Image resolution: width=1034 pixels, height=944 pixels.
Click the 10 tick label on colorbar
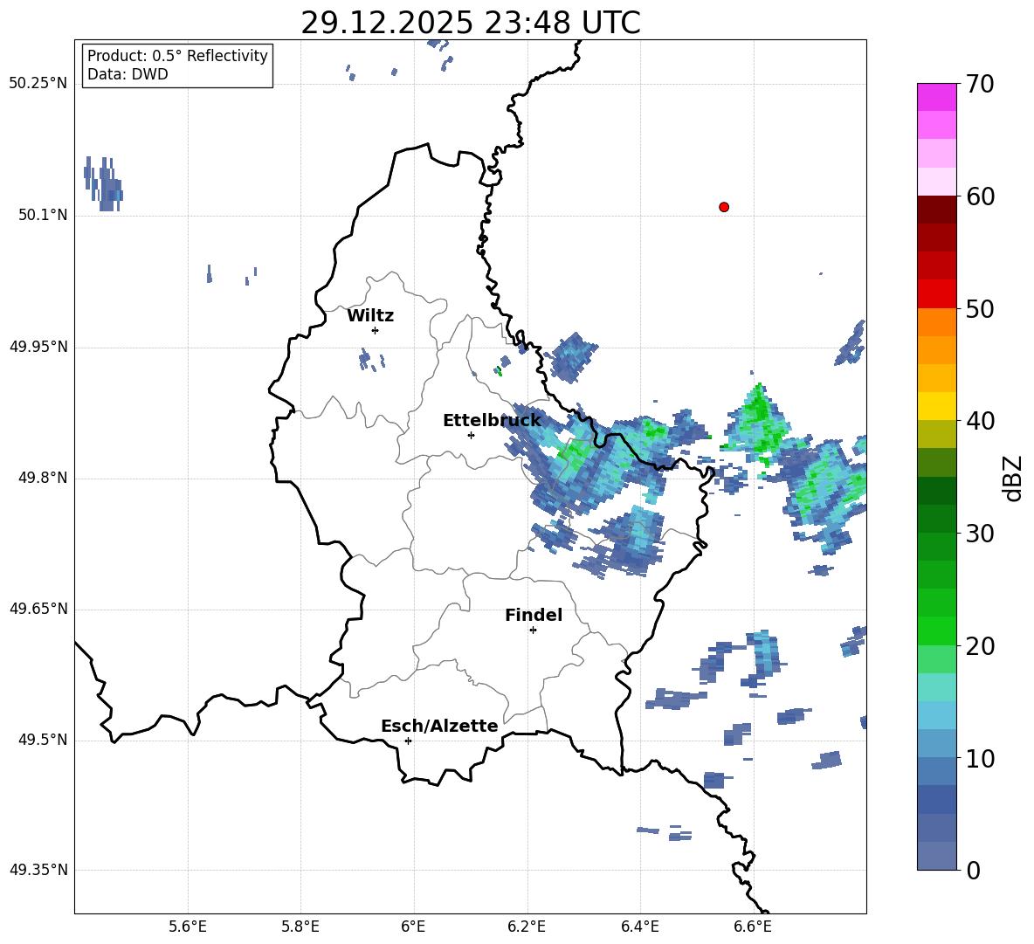click(x=980, y=758)
